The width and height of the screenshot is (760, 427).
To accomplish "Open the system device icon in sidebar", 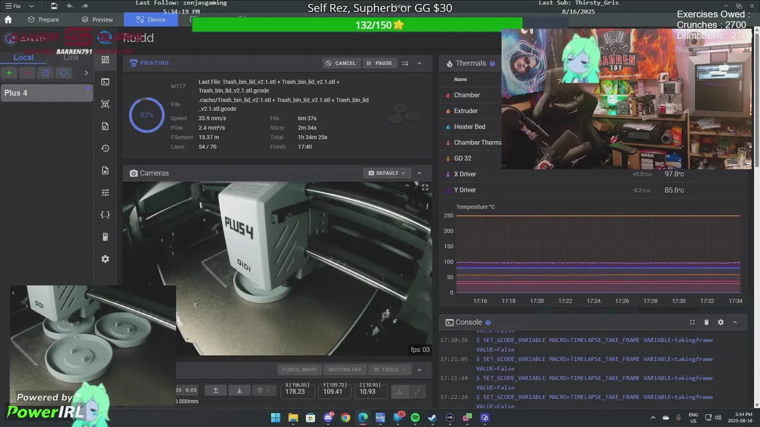I will (x=105, y=237).
